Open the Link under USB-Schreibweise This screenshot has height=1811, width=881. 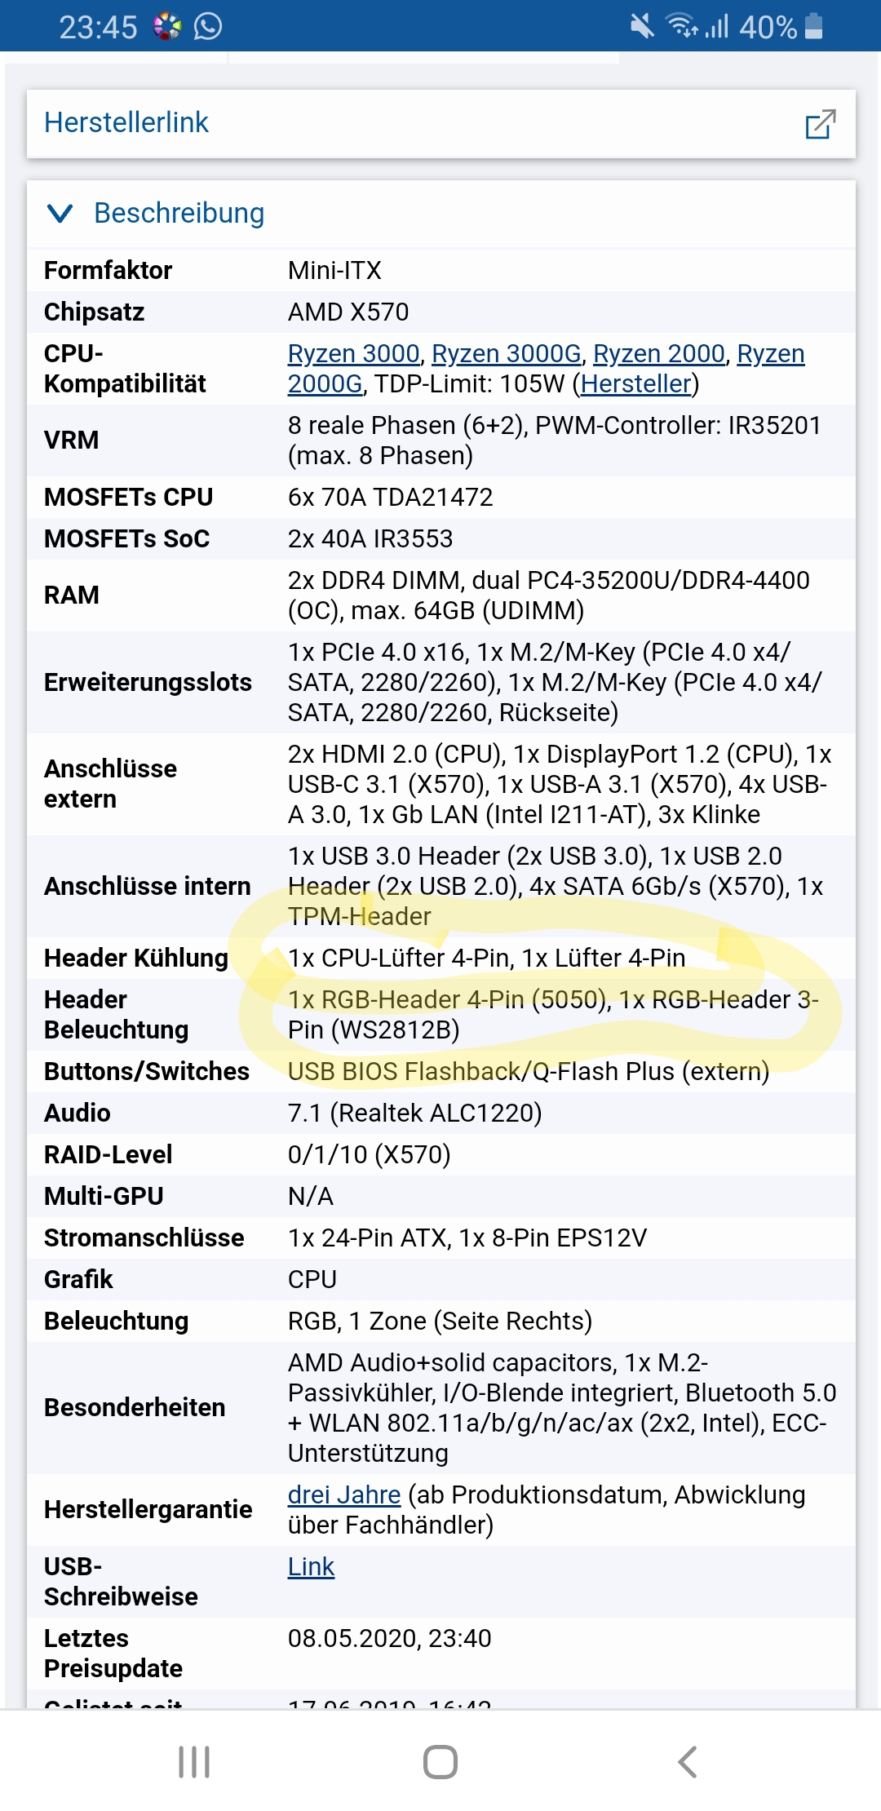[310, 1565]
